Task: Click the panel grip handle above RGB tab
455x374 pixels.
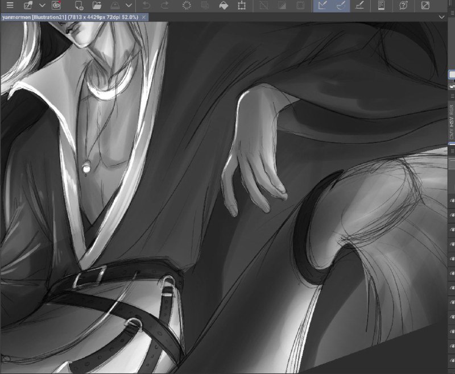Action: point(452,96)
